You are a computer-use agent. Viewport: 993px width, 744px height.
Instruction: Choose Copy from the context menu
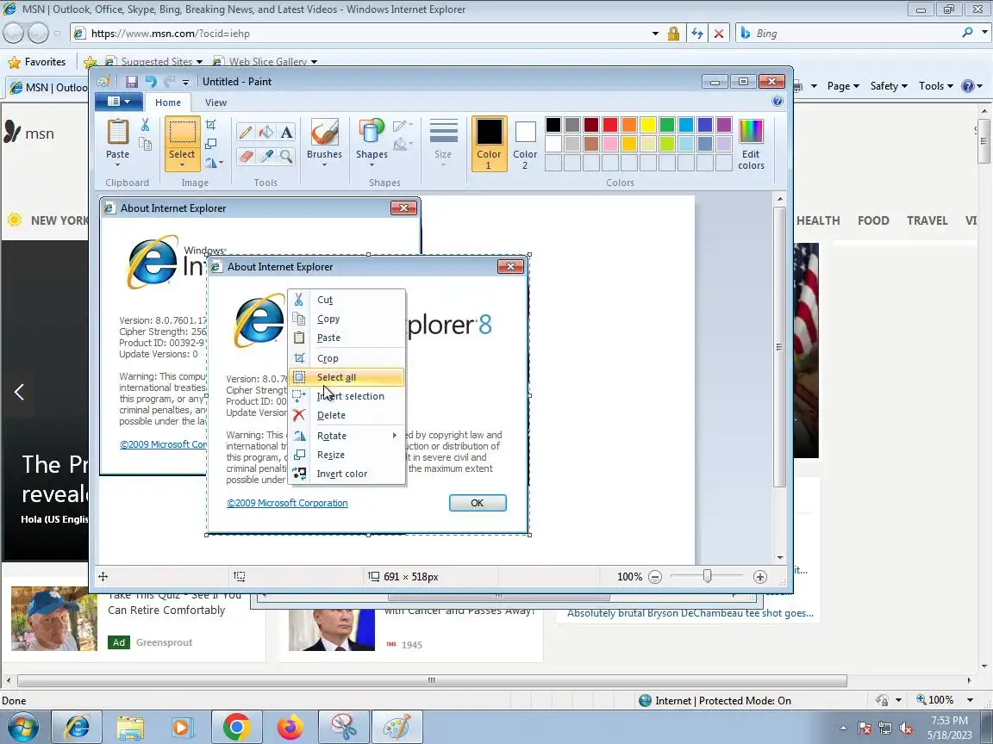click(x=347, y=319)
